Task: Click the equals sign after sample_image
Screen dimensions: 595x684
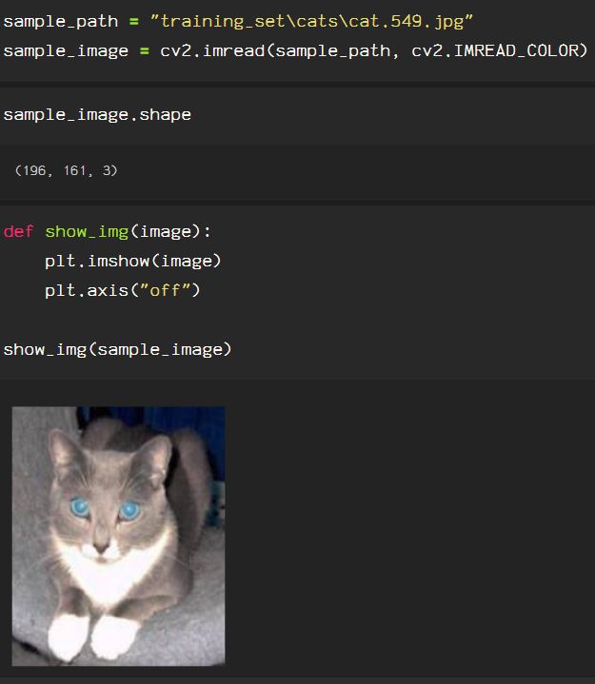Action: point(145,51)
